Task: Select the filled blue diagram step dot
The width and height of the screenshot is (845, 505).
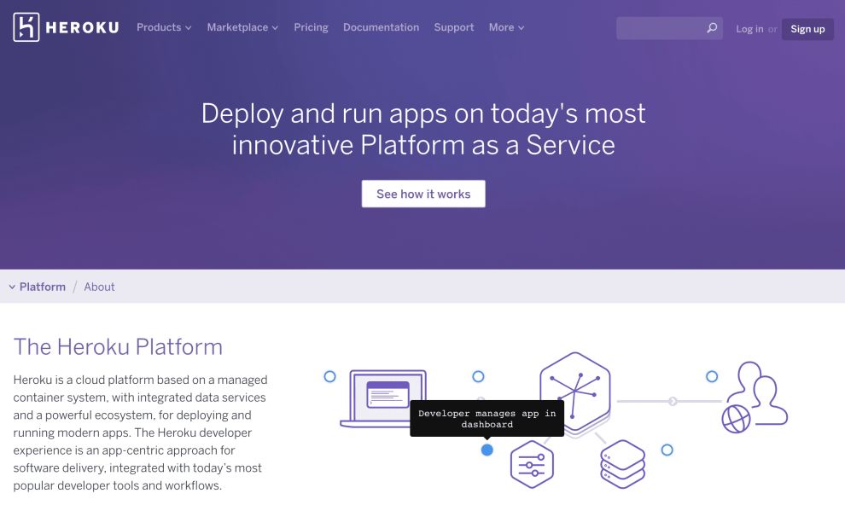Action: [487, 450]
